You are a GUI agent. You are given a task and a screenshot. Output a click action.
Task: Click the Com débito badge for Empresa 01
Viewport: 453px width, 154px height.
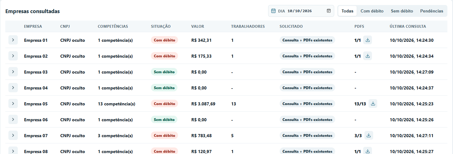[164, 40]
